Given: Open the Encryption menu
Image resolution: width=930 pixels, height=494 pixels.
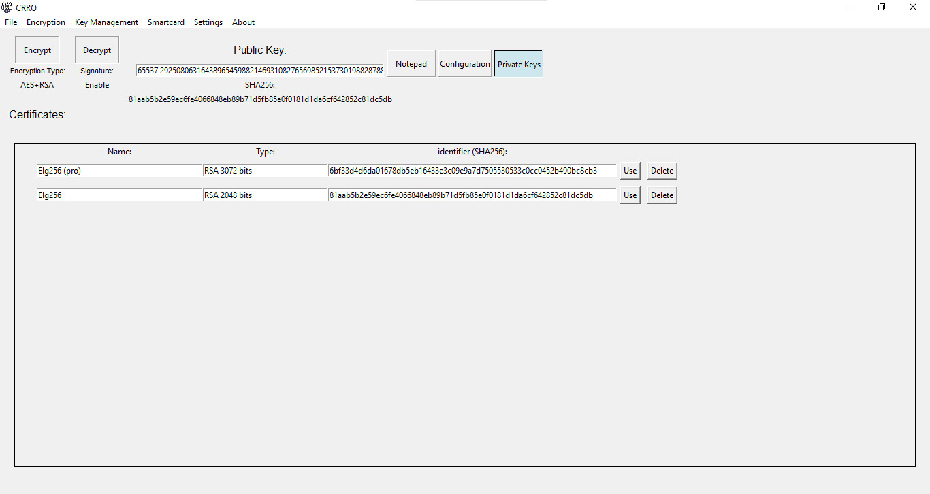Looking at the screenshot, I should [46, 22].
